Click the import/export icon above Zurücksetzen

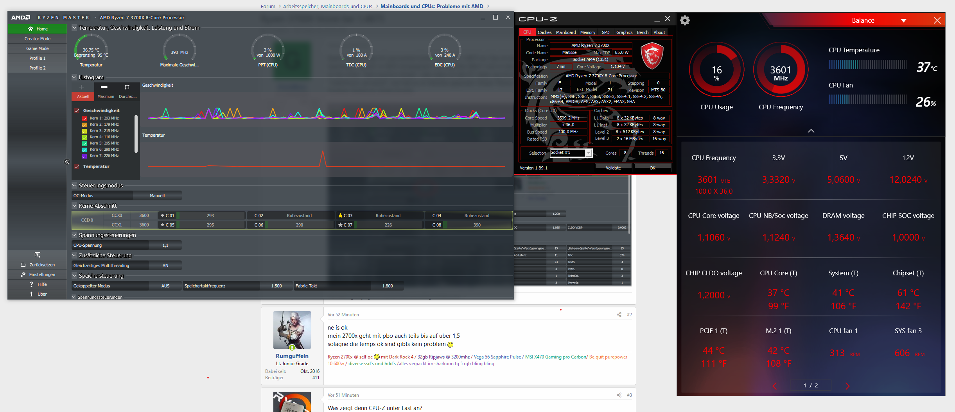point(38,255)
